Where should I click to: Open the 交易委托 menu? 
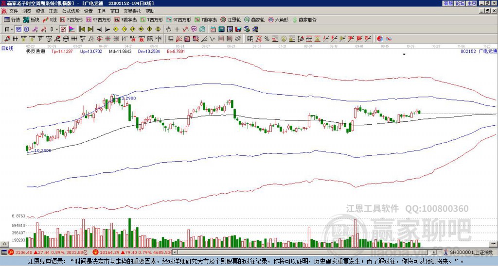point(132,11)
